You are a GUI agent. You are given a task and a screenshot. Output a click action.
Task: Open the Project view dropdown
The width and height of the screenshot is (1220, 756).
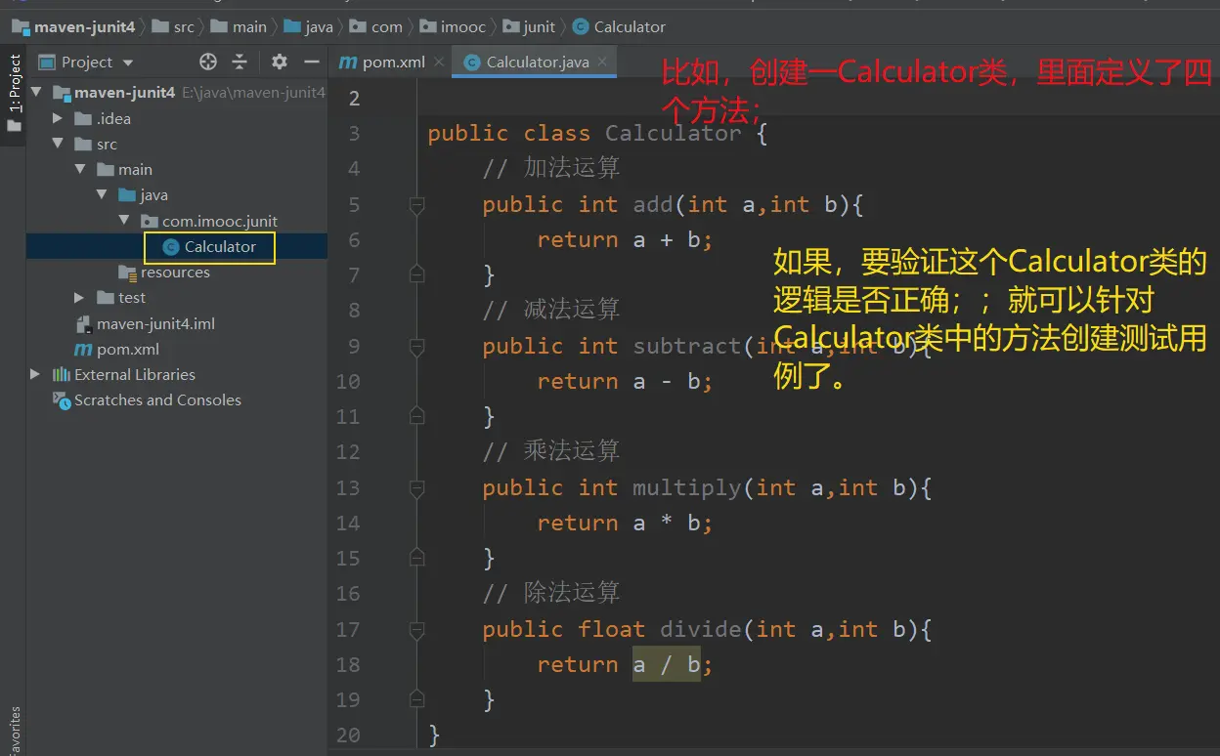point(128,63)
